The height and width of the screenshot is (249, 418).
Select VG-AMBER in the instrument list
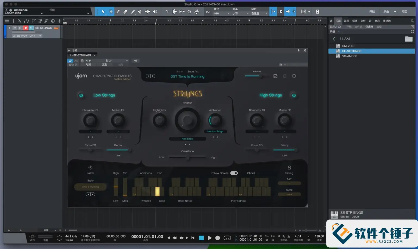click(372, 56)
